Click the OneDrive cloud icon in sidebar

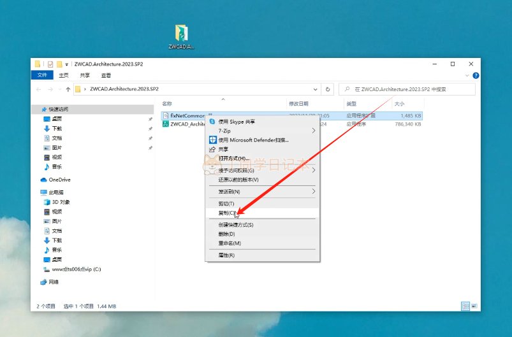[43, 180]
